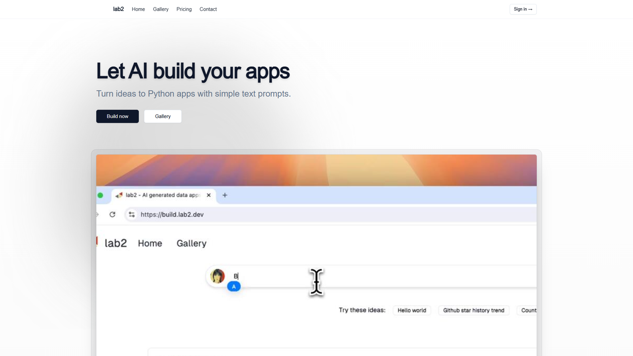Click the blue 'A' badge under the avatar
Screen dimensions: 633x356
tap(234, 286)
